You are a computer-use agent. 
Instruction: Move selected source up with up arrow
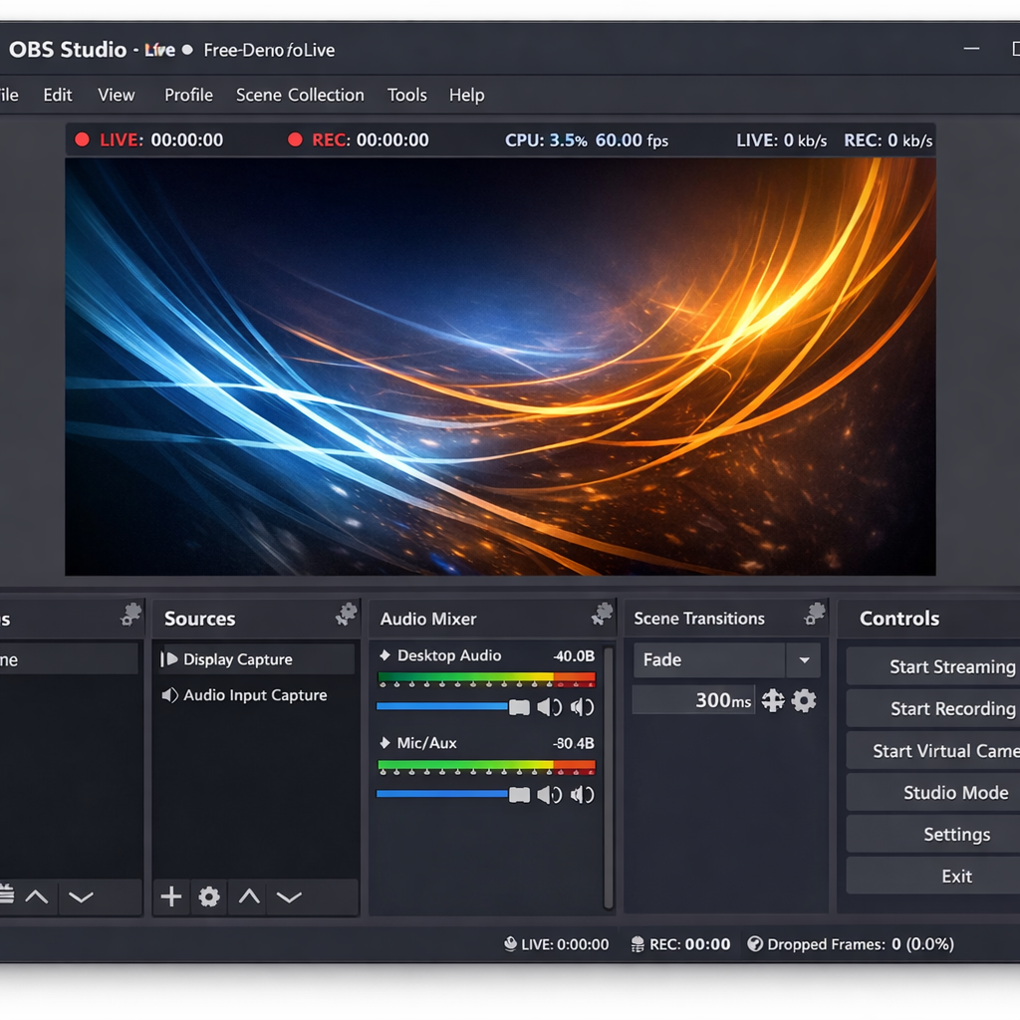pyautogui.click(x=249, y=897)
